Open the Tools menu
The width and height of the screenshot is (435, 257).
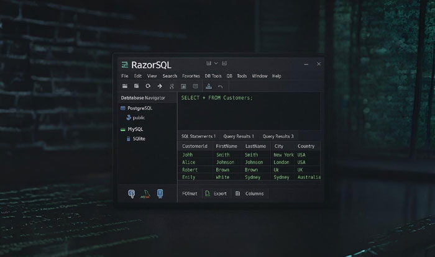click(242, 76)
